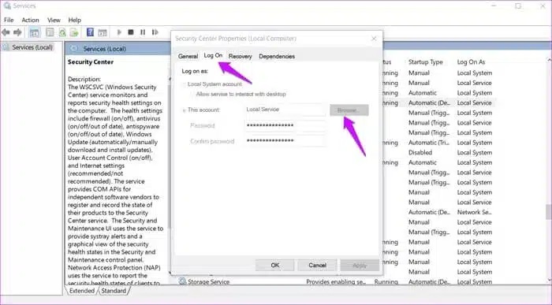Click the Storage Service gear icon
552x305 pixels.
click(182, 281)
